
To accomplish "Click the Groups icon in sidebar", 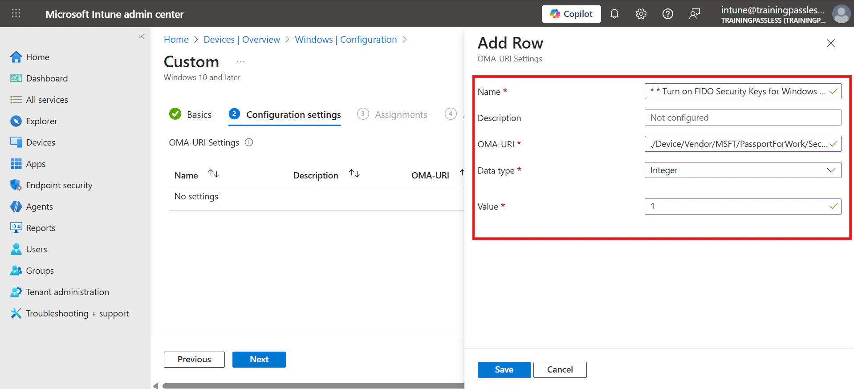I will [16, 271].
